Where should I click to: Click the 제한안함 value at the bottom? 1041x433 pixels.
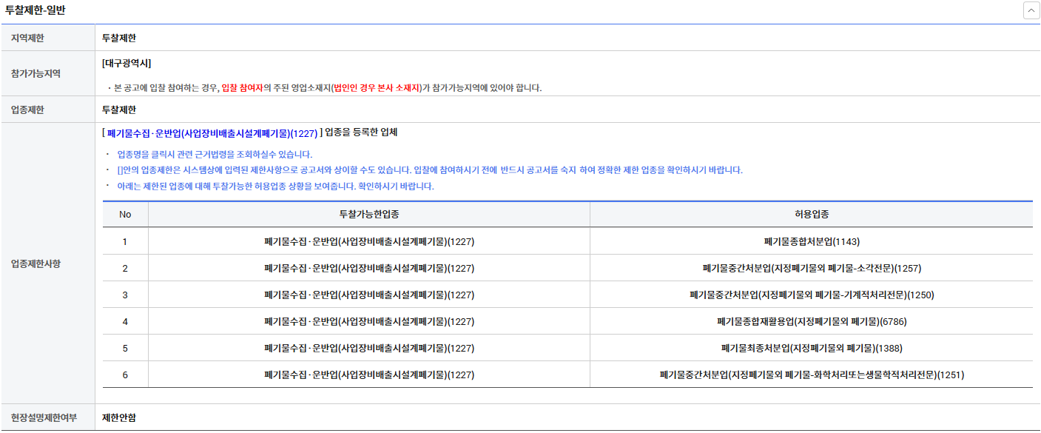119,417
